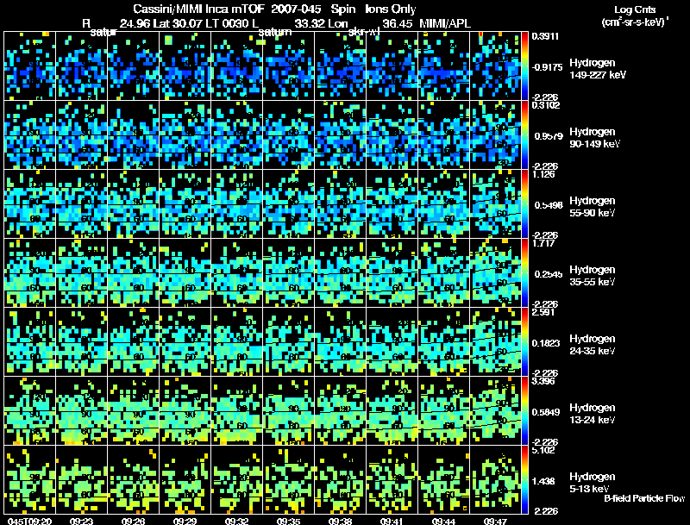Click the Hydrogen 24-35 keV label
Screen dimensions: 690x525
click(x=592, y=345)
